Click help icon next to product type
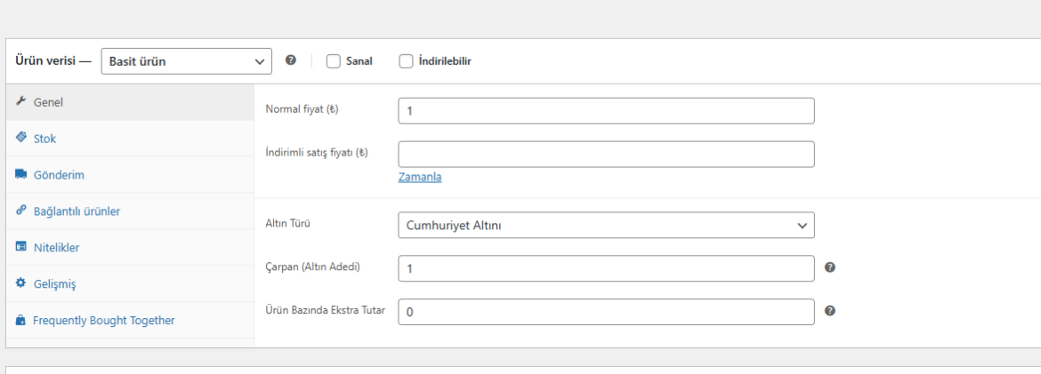The height and width of the screenshot is (374, 1041). click(291, 60)
